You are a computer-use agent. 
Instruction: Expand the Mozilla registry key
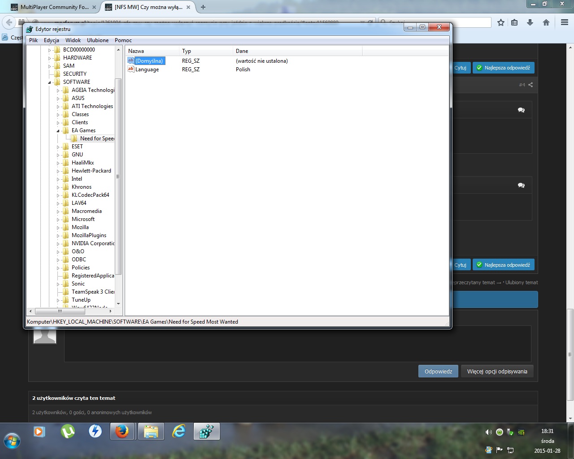[58, 228]
